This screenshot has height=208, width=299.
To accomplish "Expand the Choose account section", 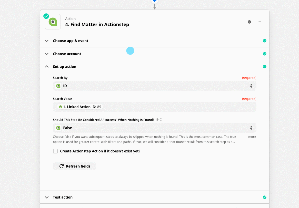I will coord(155,54).
